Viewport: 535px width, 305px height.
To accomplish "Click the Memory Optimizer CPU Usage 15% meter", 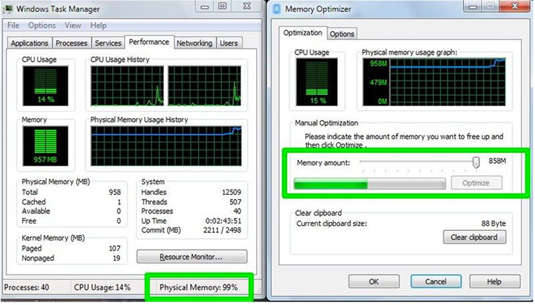I will click(x=316, y=82).
